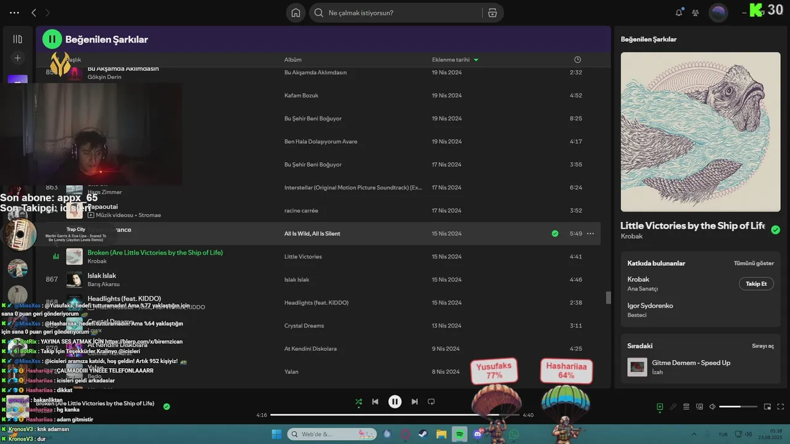
Task: Go back with the left arrow
Action: coord(34,12)
